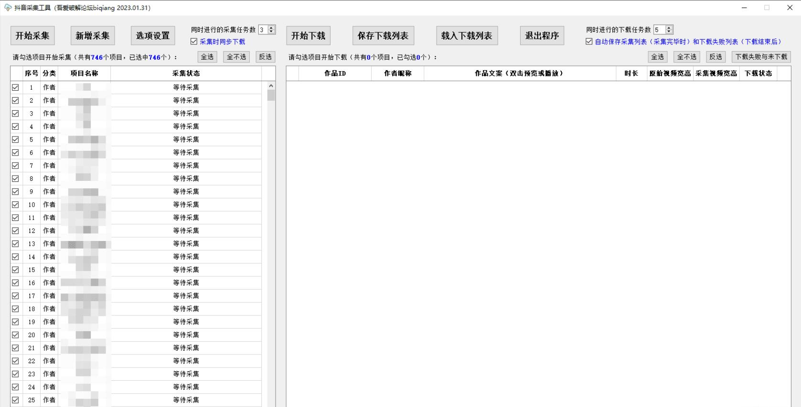Decrease concurrent collection task count
Viewport: 801px width, 407px height.
point(271,31)
